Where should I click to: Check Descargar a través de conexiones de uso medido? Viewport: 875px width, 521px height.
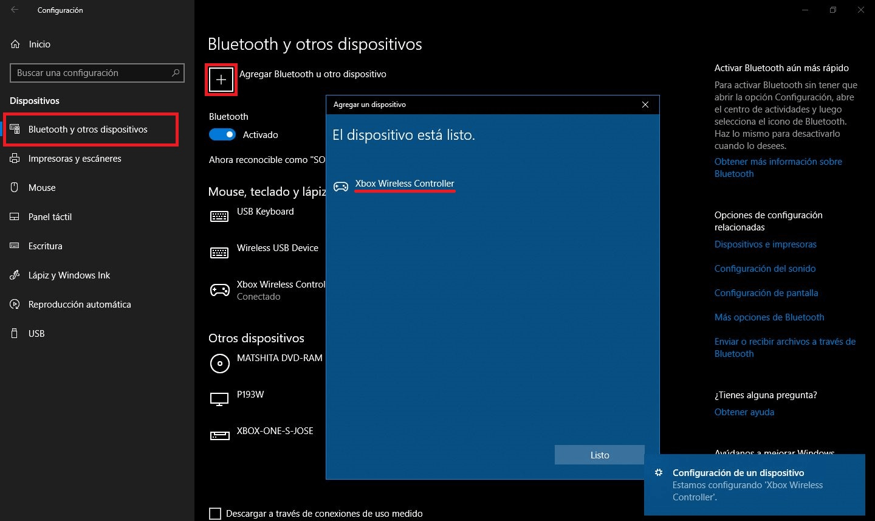coord(215,514)
